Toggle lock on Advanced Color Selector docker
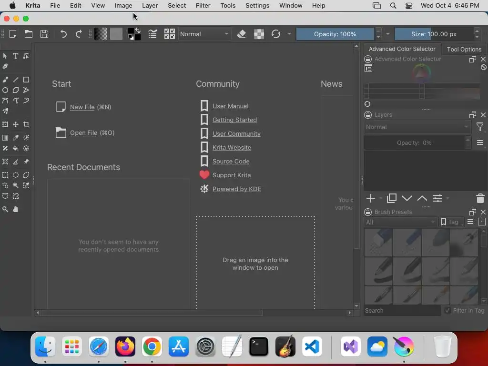The image size is (488, 366). (368, 59)
